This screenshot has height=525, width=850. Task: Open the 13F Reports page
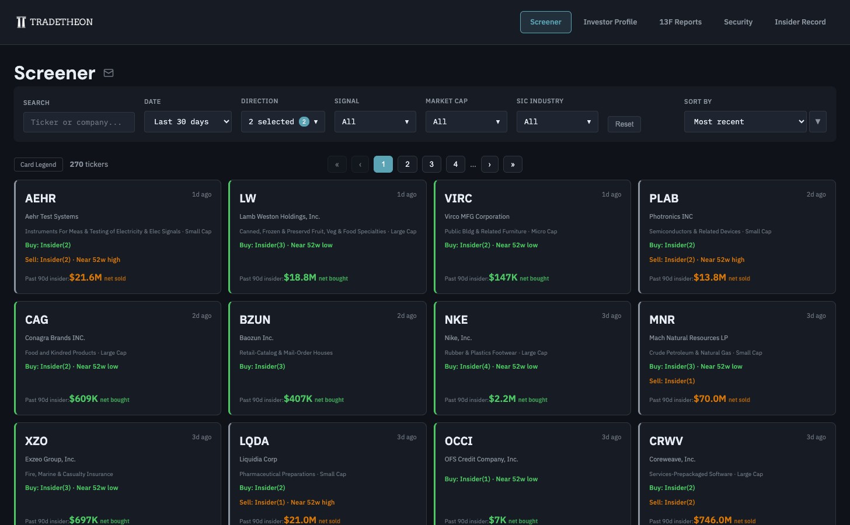pyautogui.click(x=680, y=22)
